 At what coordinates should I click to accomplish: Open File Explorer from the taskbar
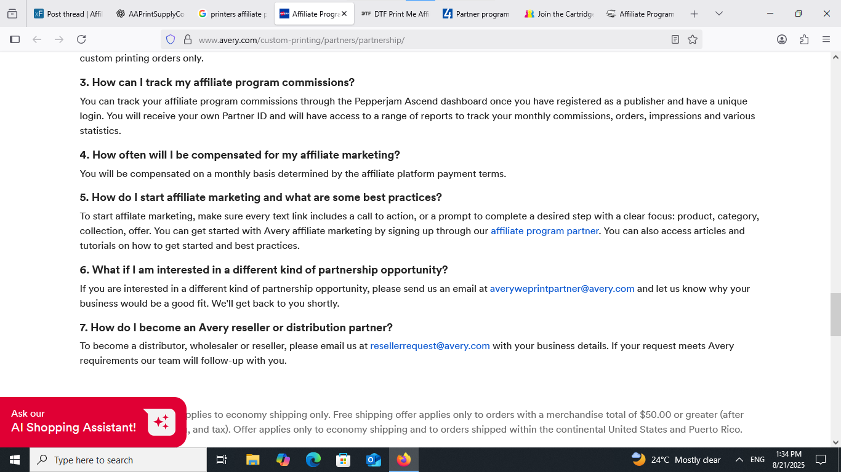[x=252, y=460]
